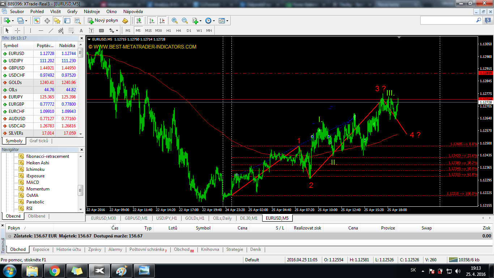Zoom in the chart
The image size is (494, 278).
(175, 21)
